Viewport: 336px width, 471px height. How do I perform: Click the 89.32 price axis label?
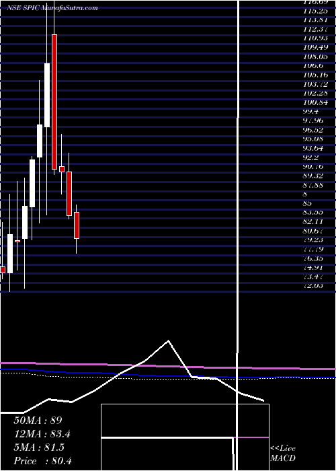point(314,176)
